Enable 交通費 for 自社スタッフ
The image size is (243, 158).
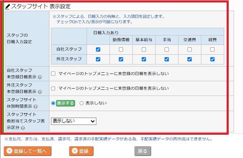(189, 49)
